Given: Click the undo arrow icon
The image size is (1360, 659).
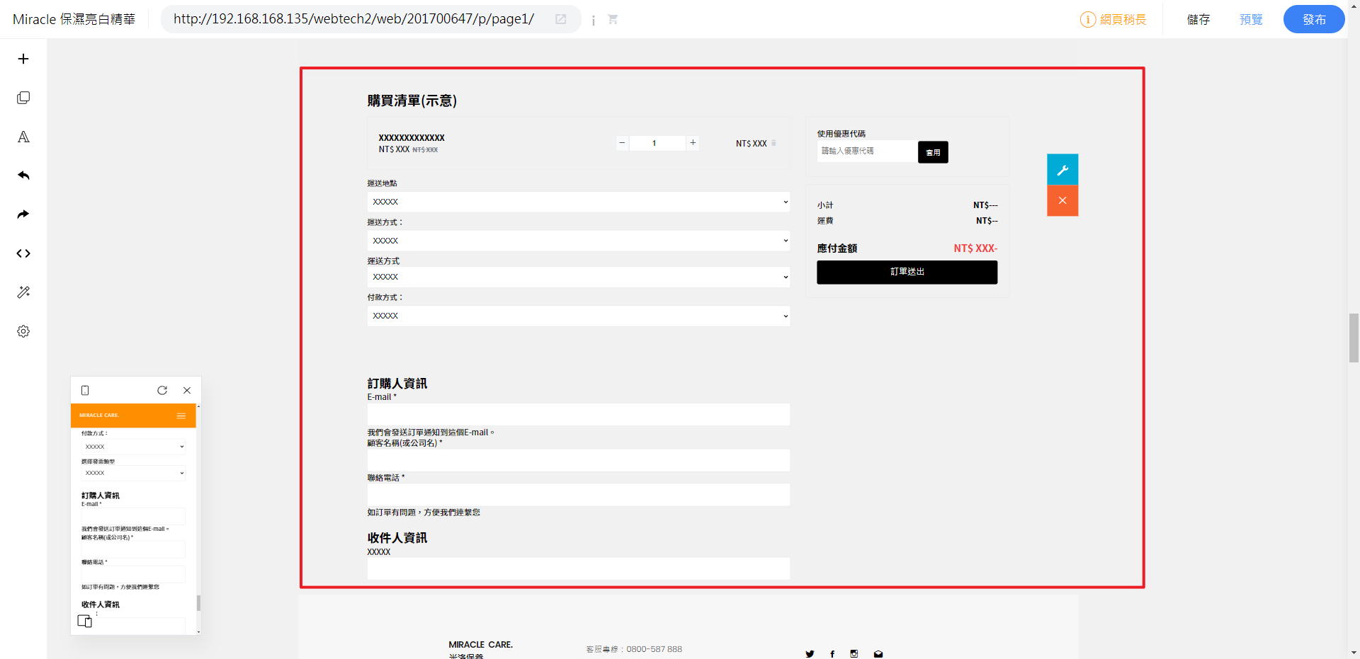Looking at the screenshot, I should 23,176.
